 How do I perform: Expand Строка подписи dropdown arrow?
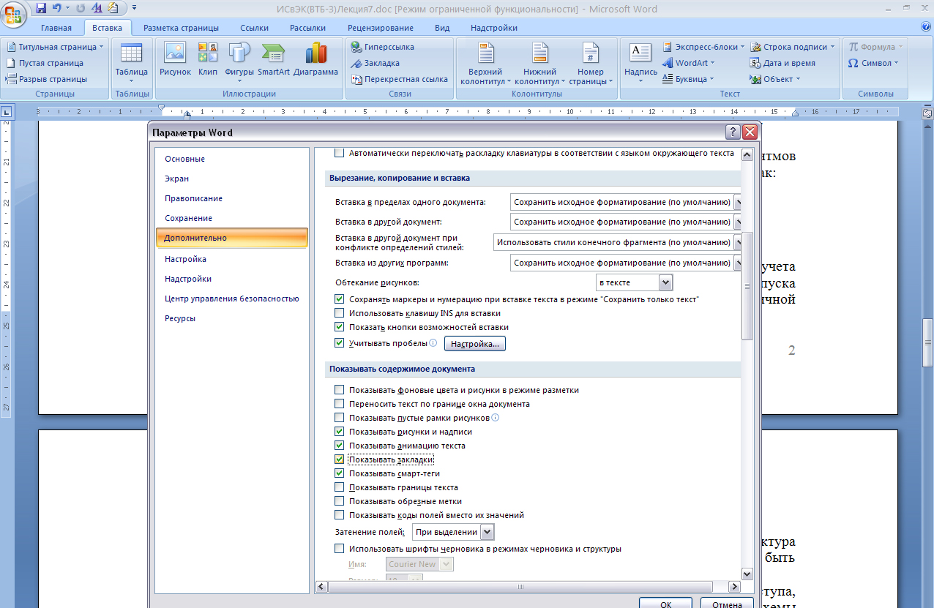point(833,47)
